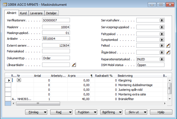Select the row marker of the Bränslefilter row

8,99
